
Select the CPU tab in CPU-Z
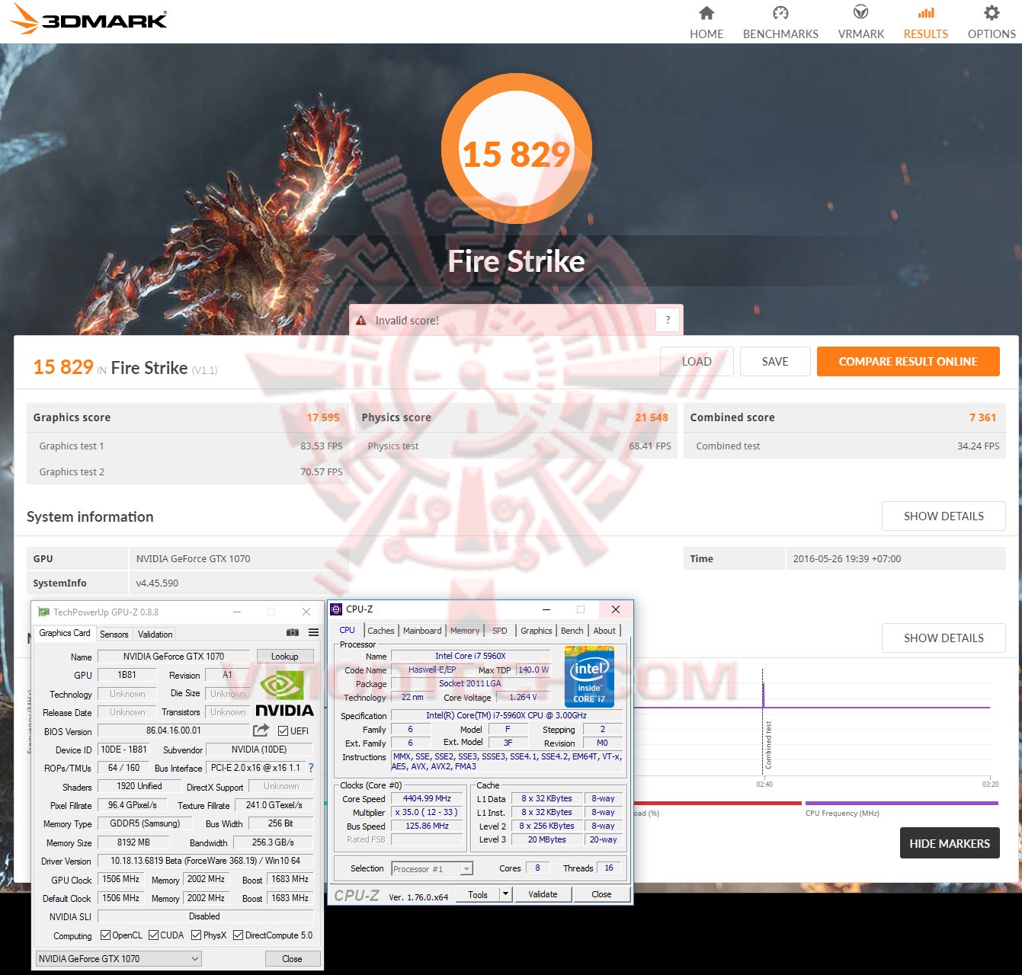pos(348,630)
